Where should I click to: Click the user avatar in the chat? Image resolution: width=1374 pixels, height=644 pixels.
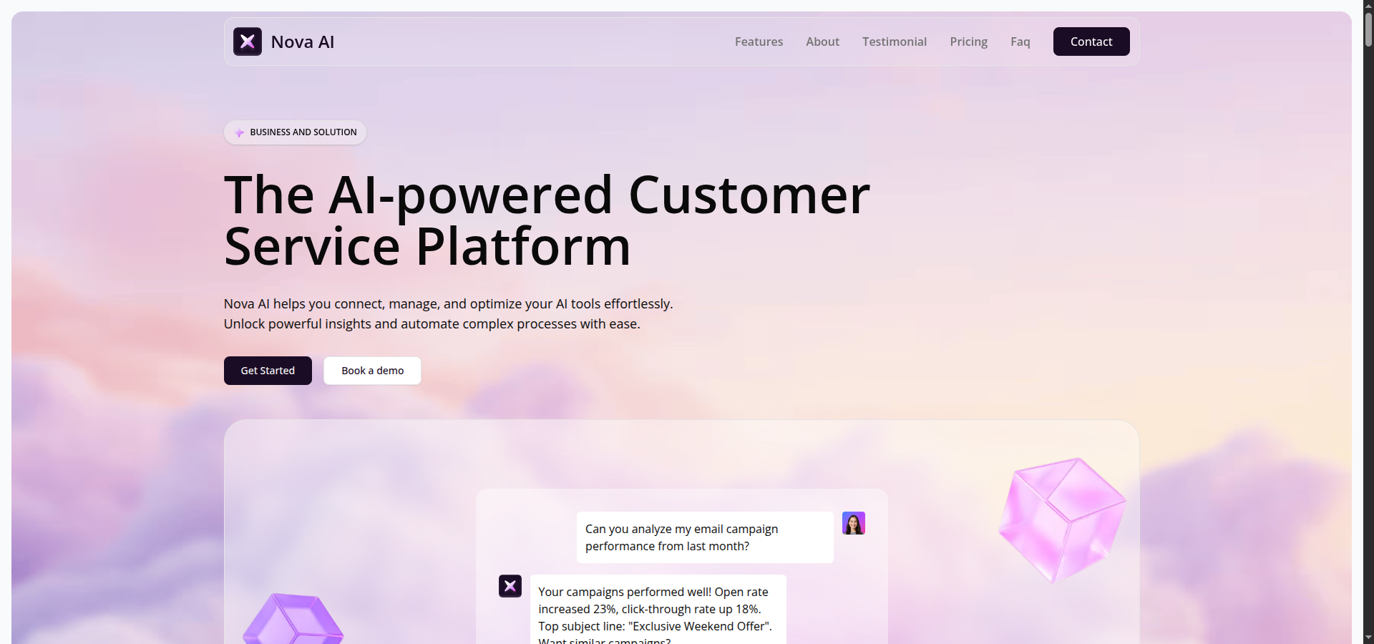tap(853, 523)
